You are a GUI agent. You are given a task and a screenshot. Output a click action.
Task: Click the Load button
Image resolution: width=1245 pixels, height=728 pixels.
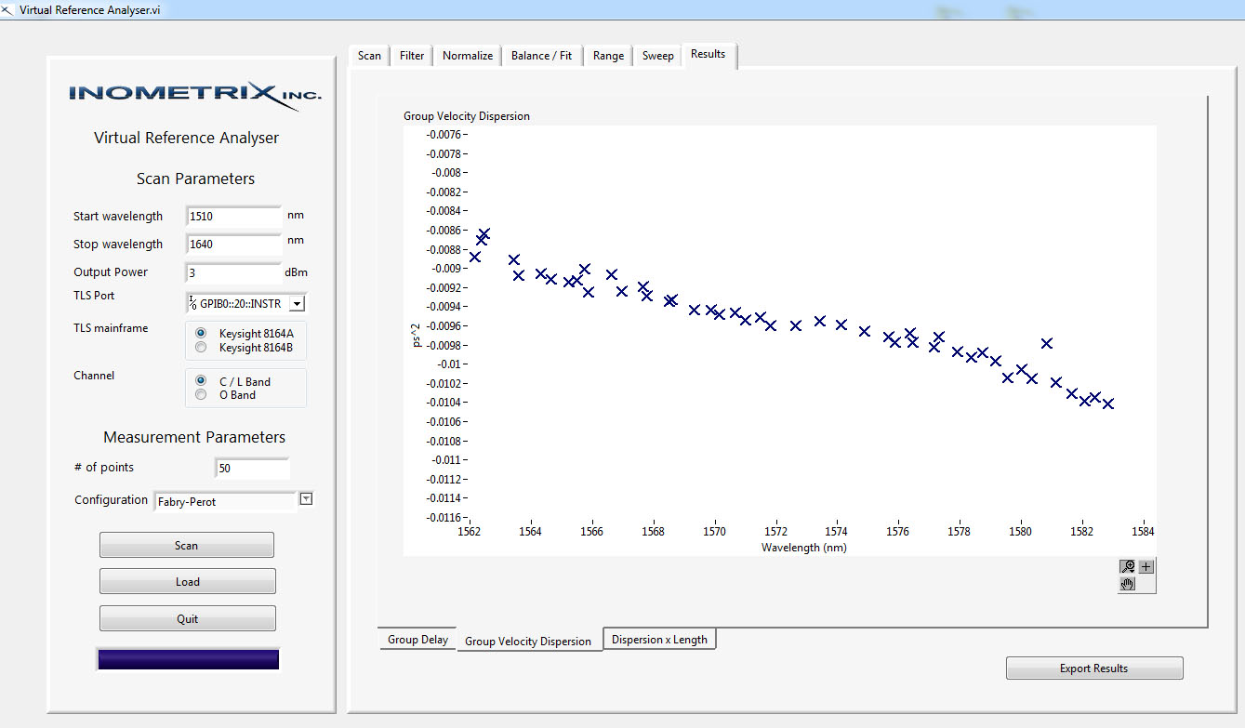[187, 582]
